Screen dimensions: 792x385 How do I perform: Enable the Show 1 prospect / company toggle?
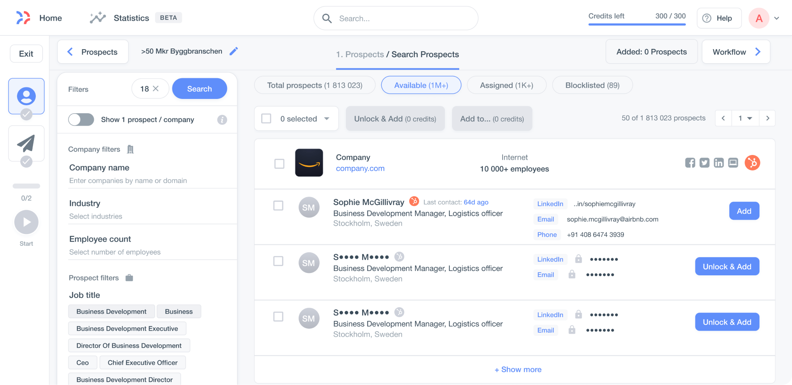[x=81, y=120]
